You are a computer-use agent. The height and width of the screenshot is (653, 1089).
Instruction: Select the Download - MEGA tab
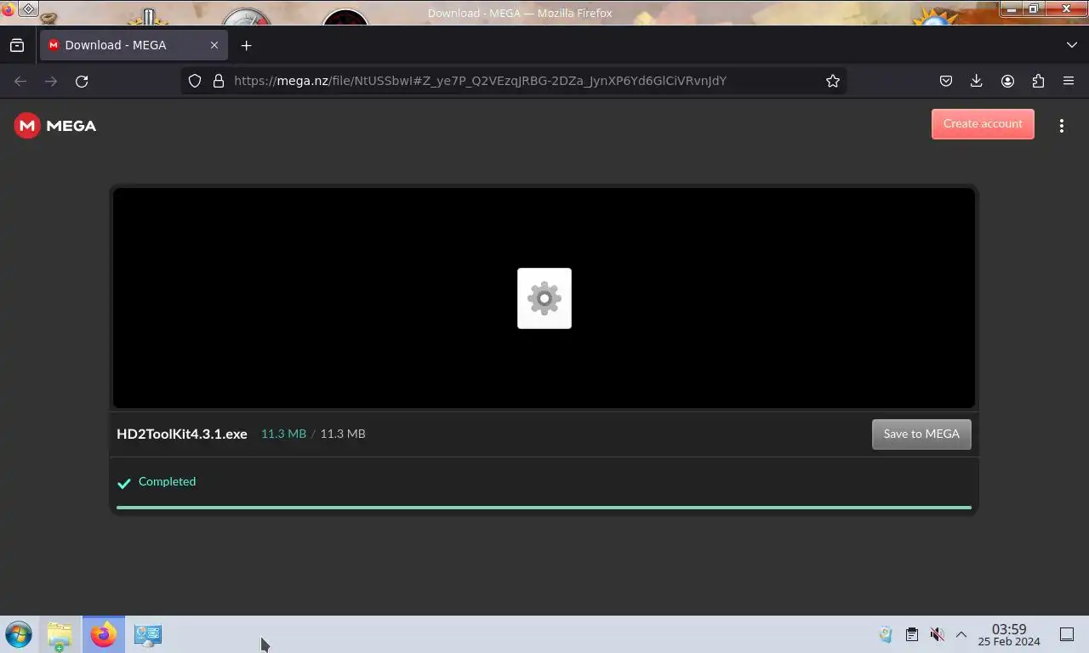134,45
